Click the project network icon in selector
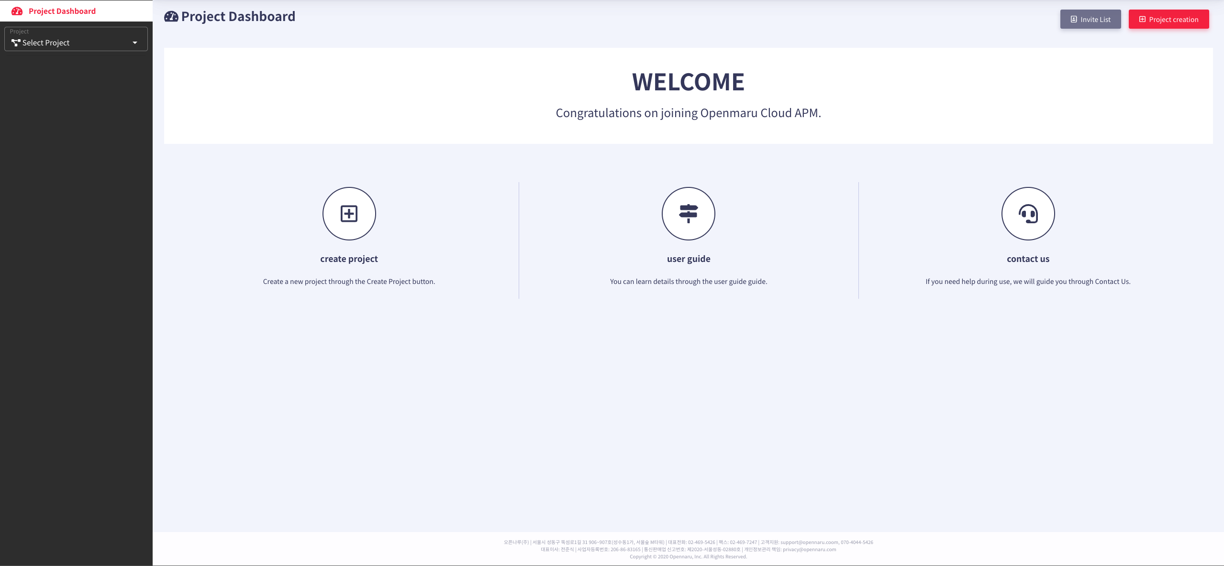1224x566 pixels. [16, 43]
